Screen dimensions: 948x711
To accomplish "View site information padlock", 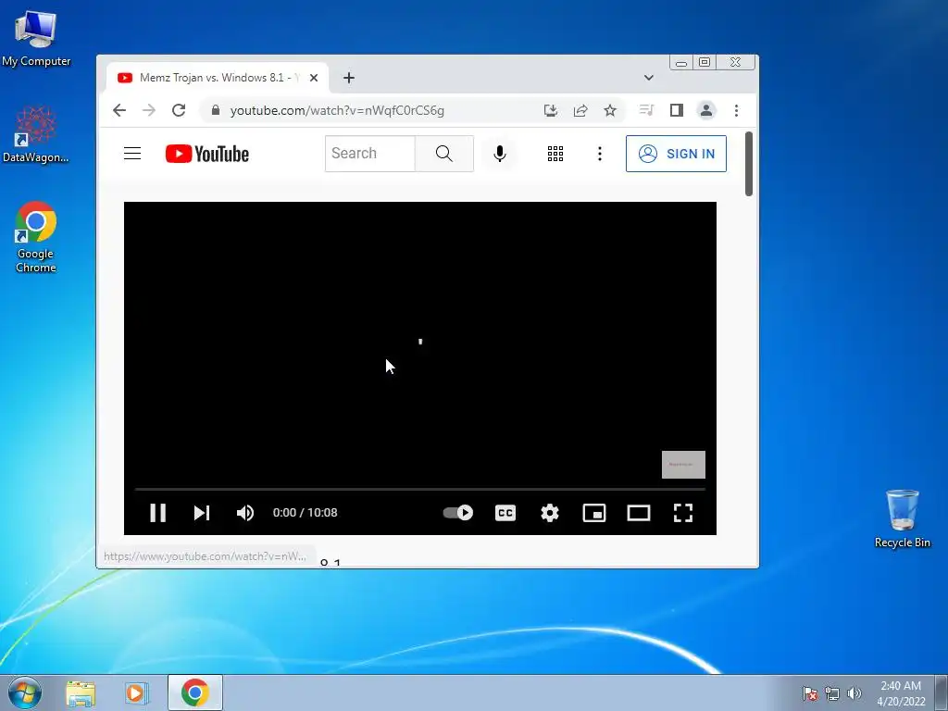I will click(x=215, y=110).
